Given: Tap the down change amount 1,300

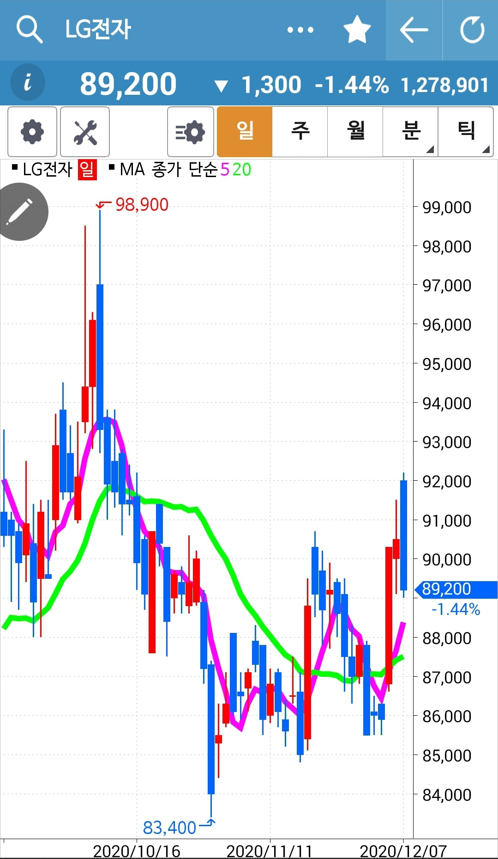Looking at the screenshot, I should click(x=271, y=85).
